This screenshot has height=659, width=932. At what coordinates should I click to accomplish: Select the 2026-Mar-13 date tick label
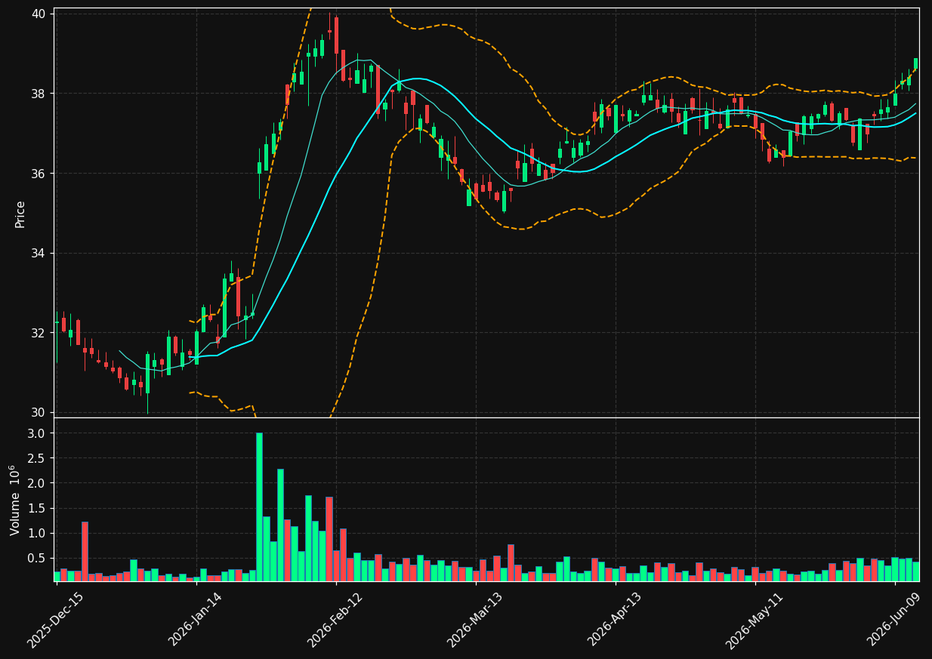pos(475,619)
